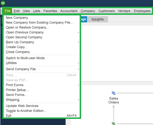Open the Lists menu
Viewport: 153px width, 125px height.
pos(37,11)
